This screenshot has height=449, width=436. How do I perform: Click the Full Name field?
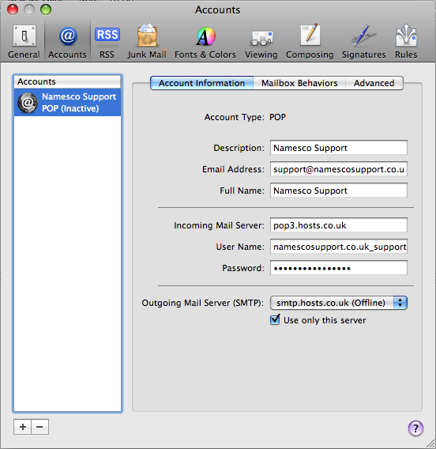coord(339,191)
